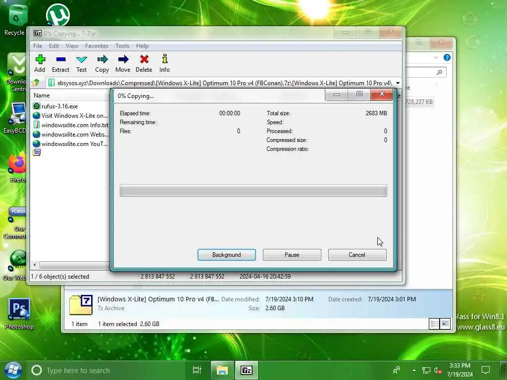This screenshot has height=380, width=507.
Task: Click the Move toolbar icon
Action: [123, 63]
